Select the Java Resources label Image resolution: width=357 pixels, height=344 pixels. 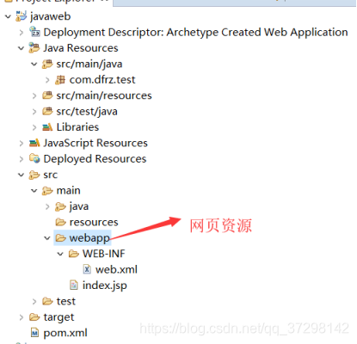coord(81,48)
